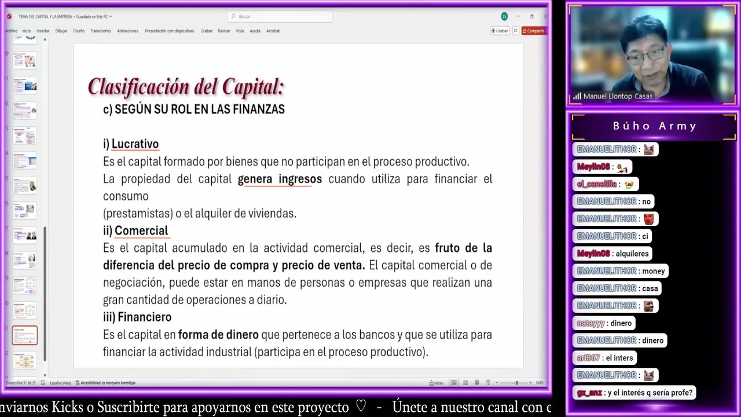Open the Vista tab
Image resolution: width=741 pixels, height=417 pixels.
(x=240, y=31)
